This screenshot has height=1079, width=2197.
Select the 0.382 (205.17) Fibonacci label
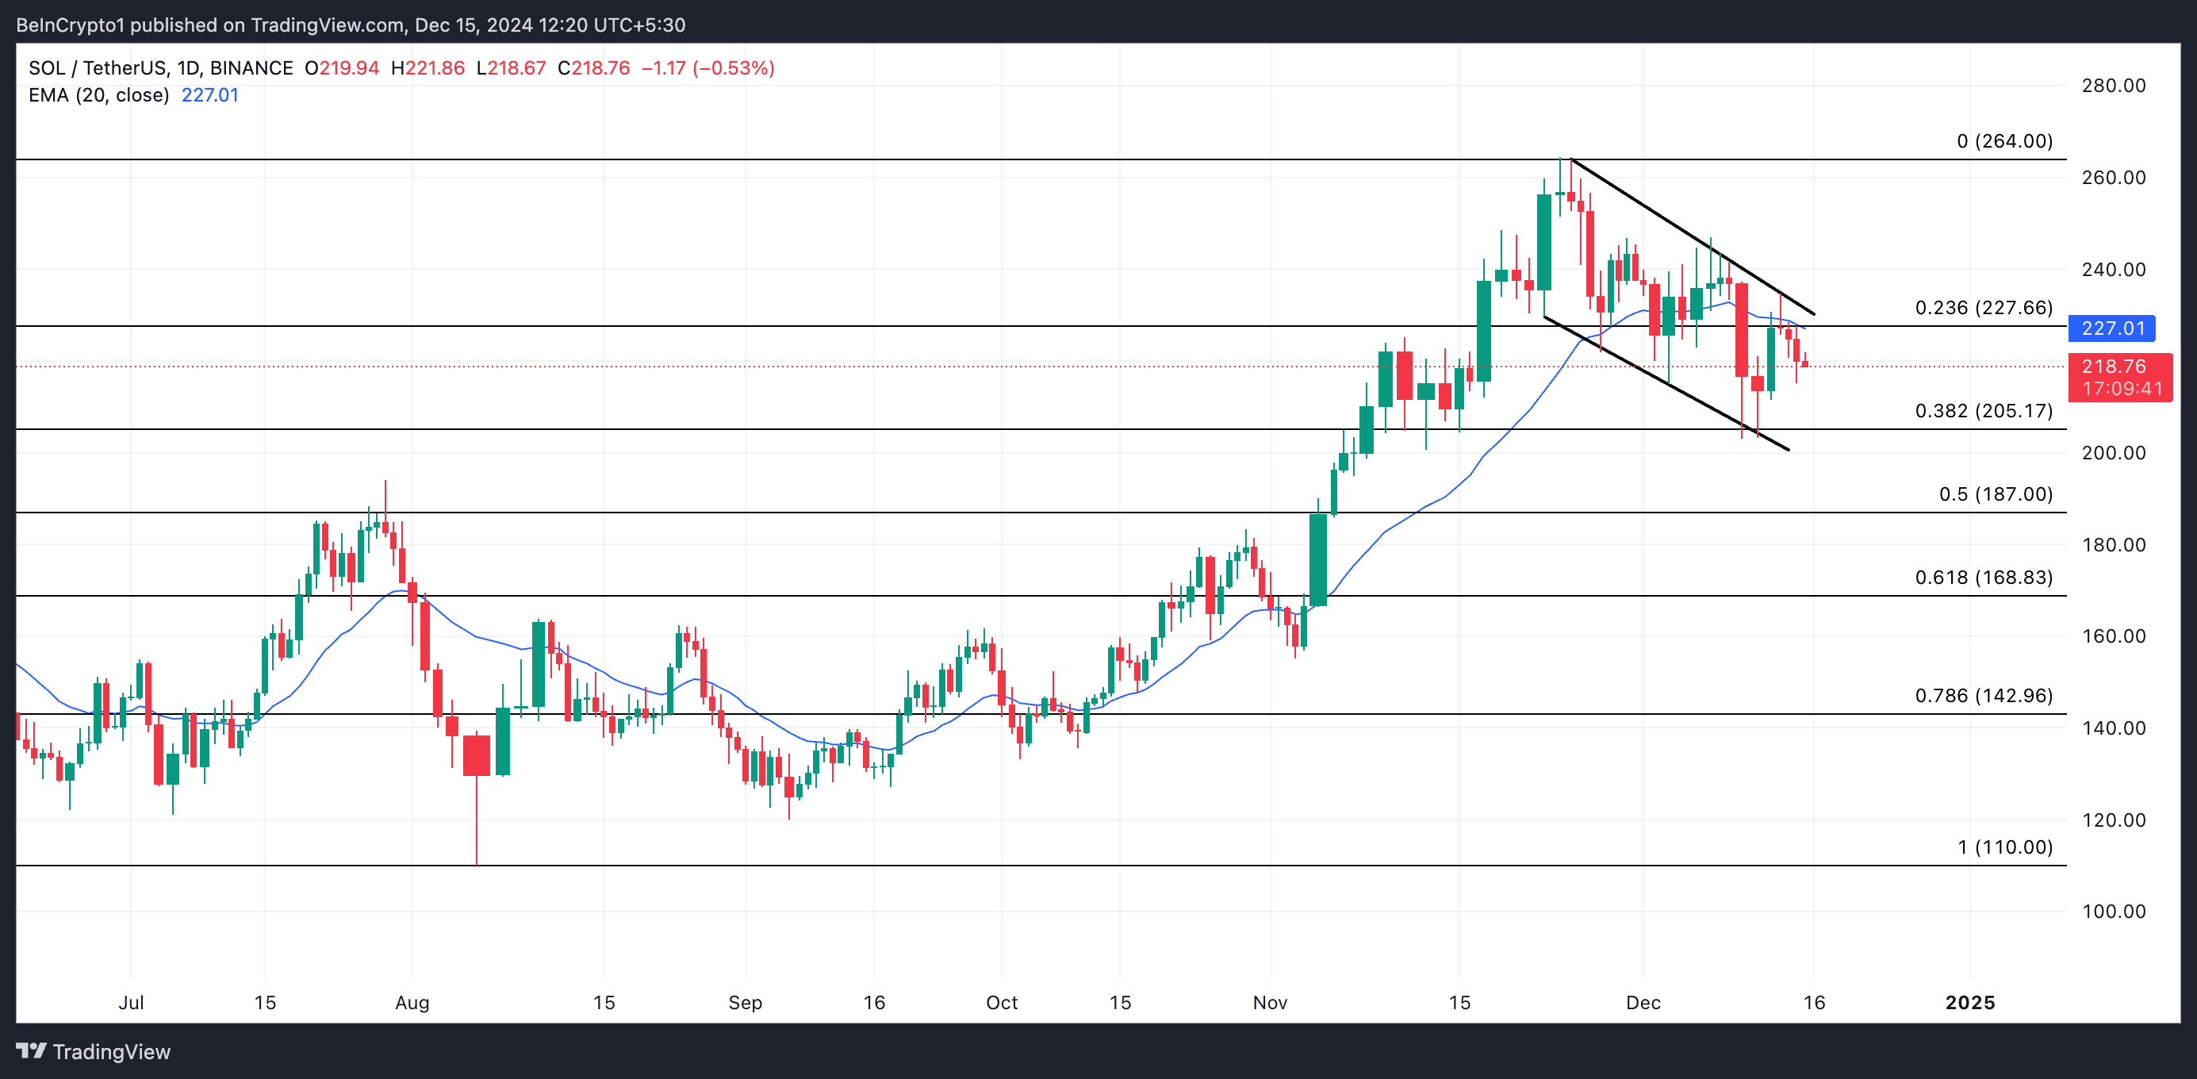(1983, 411)
